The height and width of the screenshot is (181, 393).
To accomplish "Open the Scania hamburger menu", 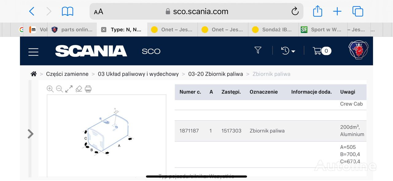I will (x=33, y=52).
